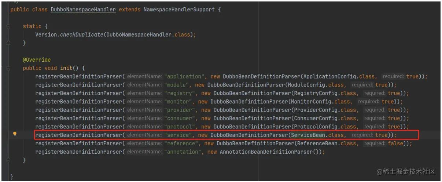Click the "protocol" string literal
This screenshot has height=182, width=442.
180,127
